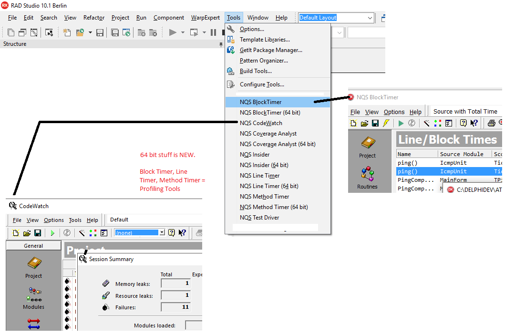The height and width of the screenshot is (336, 515).
Task: Expand the Default Layout combo box
Action: [x=370, y=18]
